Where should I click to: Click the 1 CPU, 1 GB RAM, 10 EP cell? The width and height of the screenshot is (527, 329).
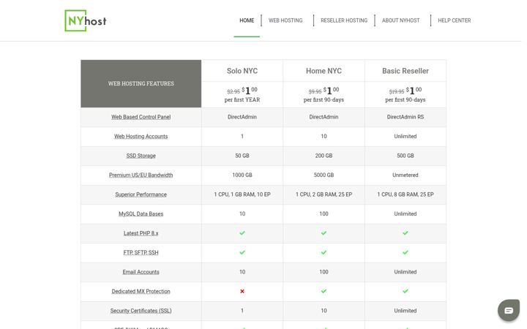click(x=242, y=194)
